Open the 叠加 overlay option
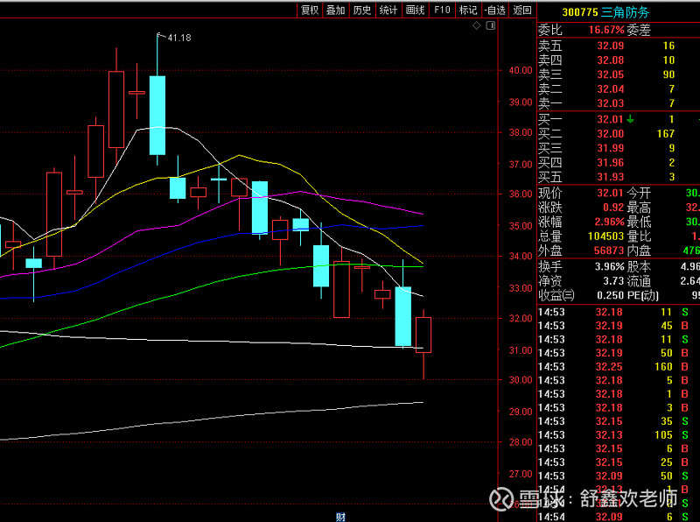The image size is (700, 522). (336, 11)
